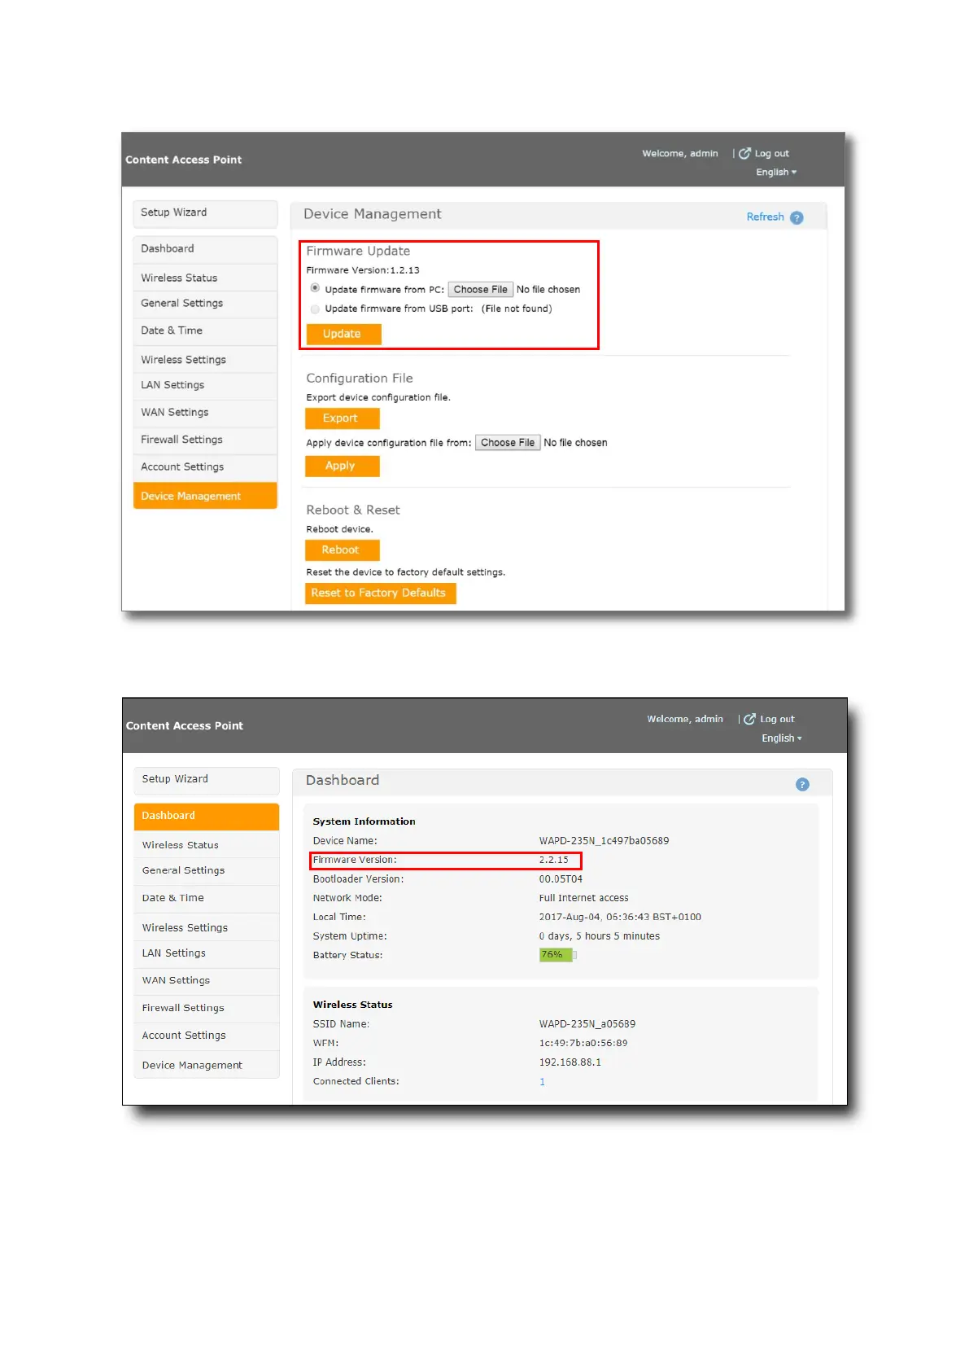969x1371 pixels.
Task: Open Wireless Status in the bottom sidebar
Action: [207, 845]
